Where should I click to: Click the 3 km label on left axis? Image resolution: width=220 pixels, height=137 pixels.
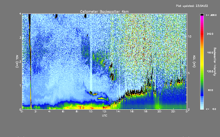pos(20,38)
